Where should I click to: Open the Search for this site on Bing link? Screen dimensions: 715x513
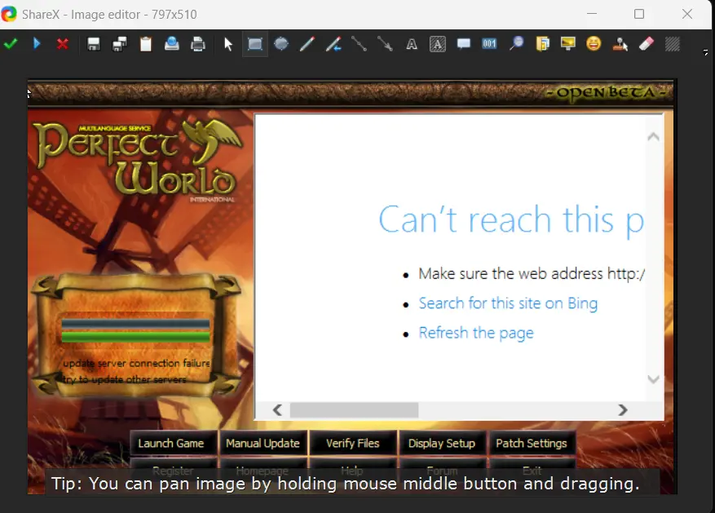point(508,303)
